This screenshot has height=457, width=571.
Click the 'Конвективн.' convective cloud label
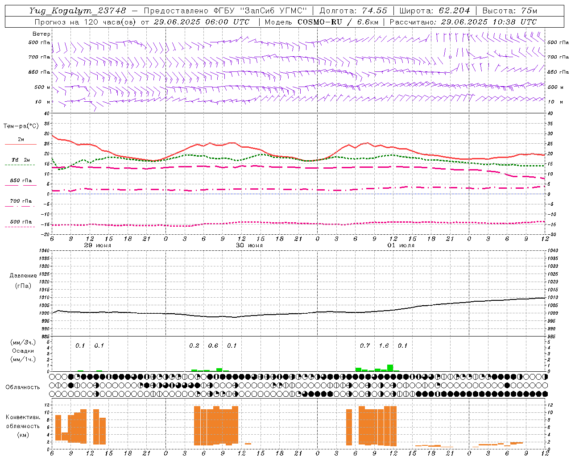pyautogui.click(x=23, y=417)
